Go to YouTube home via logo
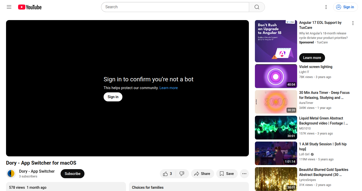The width and height of the screenshot is (362, 191). click(30, 7)
